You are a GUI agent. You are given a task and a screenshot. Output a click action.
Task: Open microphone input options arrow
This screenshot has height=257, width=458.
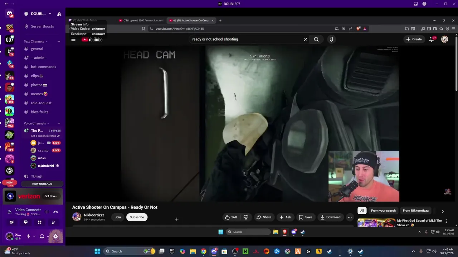(x=34, y=236)
